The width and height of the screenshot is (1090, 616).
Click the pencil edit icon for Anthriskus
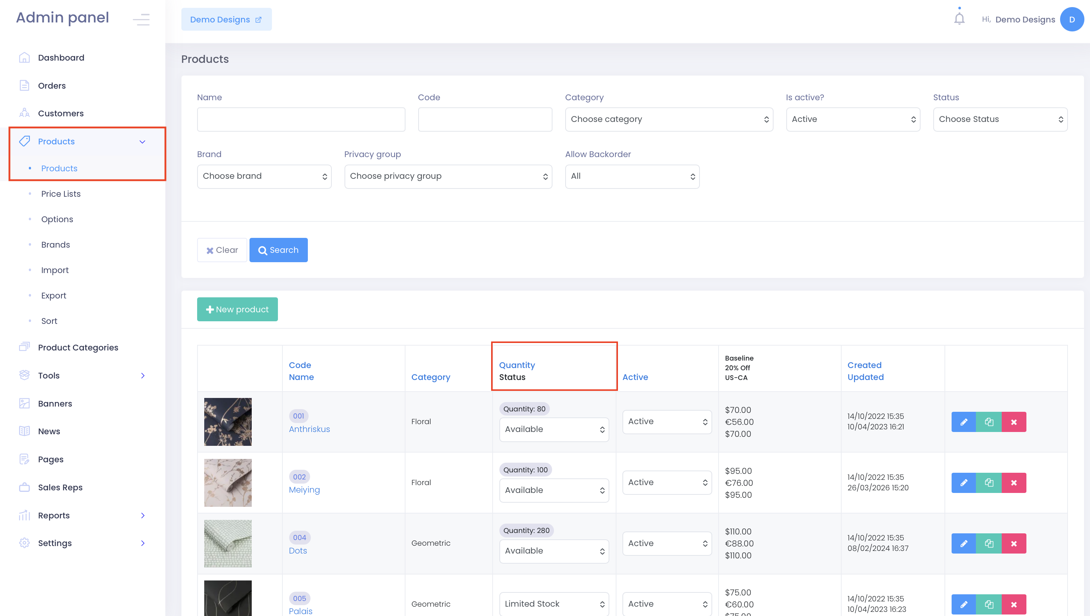[x=964, y=422]
